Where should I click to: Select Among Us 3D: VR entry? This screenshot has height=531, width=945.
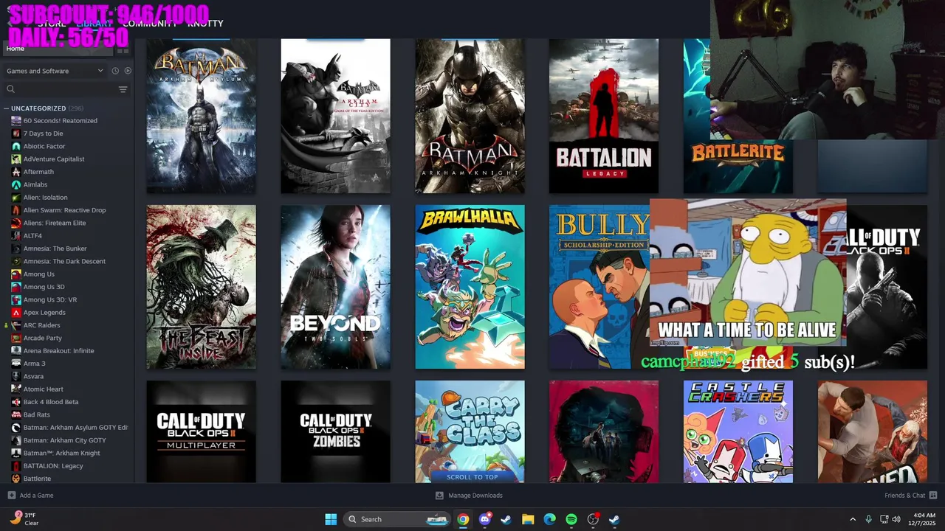50,299
